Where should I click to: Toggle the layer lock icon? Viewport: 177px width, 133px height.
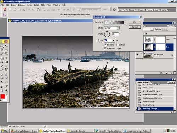point(146,34)
